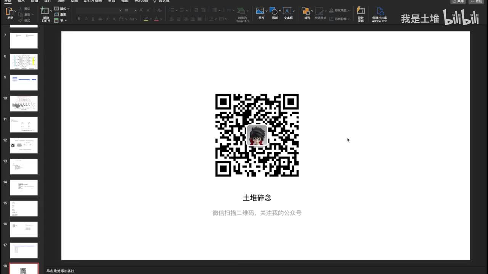Screen dimensions: 488x274
Task: Click the Shapes (形状) icon
Action: (x=273, y=11)
